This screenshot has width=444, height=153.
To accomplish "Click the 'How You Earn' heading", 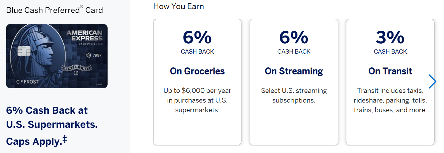I will [178, 6].
